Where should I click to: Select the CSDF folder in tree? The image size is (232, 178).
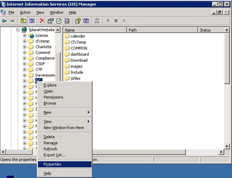(40, 64)
